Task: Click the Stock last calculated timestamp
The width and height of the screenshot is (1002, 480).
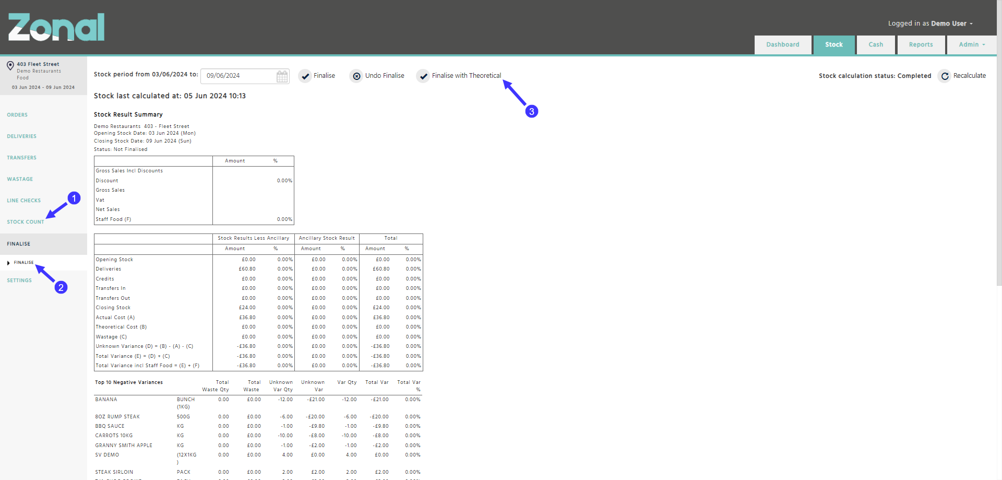Action: 170,96
